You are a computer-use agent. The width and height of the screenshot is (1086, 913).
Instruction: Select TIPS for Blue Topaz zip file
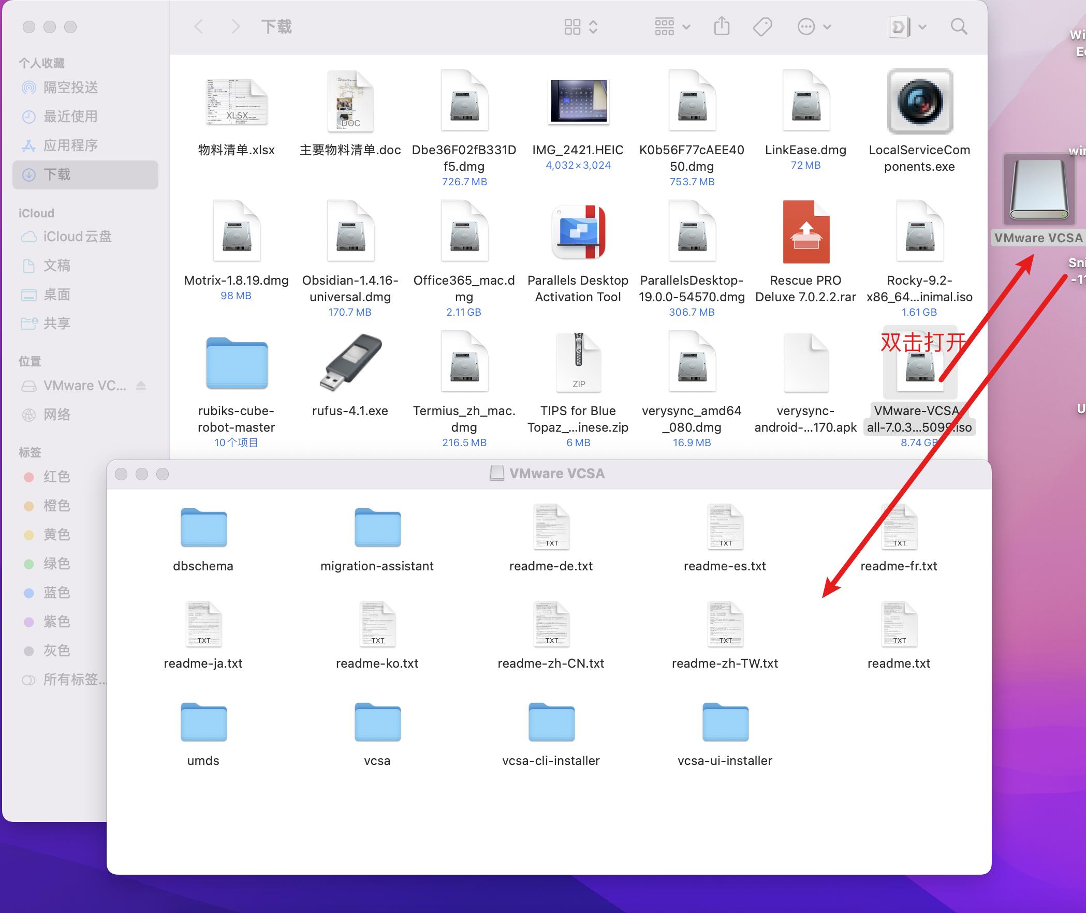[x=578, y=362]
